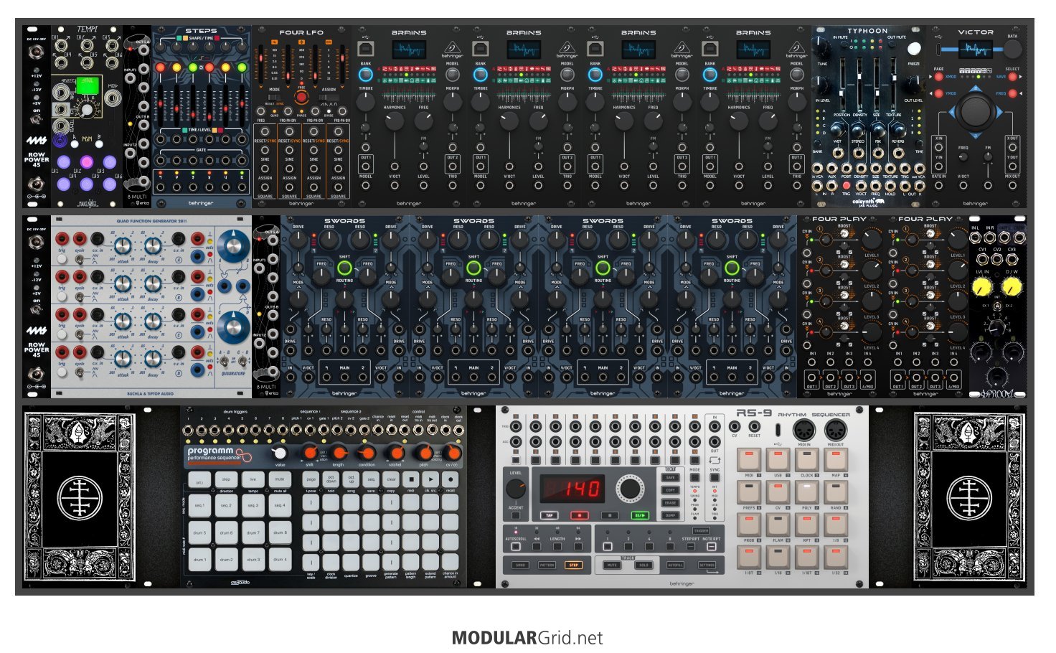This screenshot has width=1056, height=653.
Task: Click the programm sequencer stop square button
Action: click(x=410, y=480)
